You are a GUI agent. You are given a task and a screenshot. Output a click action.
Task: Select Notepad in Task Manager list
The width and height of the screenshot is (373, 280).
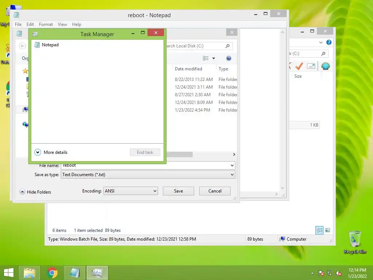coord(97,45)
